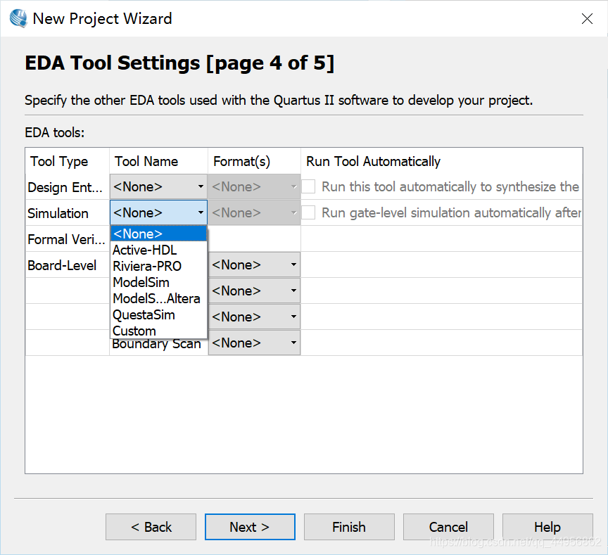Click the Boundary Scan cell

(157, 345)
